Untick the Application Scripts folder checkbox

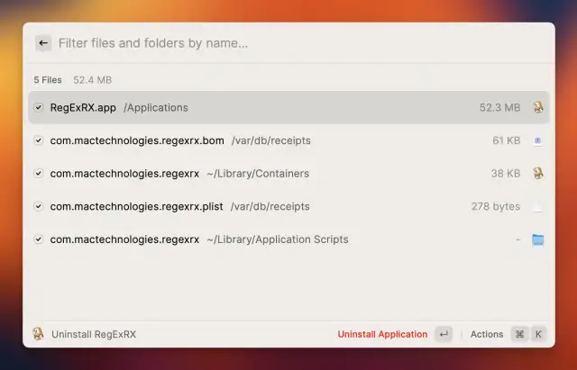click(x=39, y=239)
